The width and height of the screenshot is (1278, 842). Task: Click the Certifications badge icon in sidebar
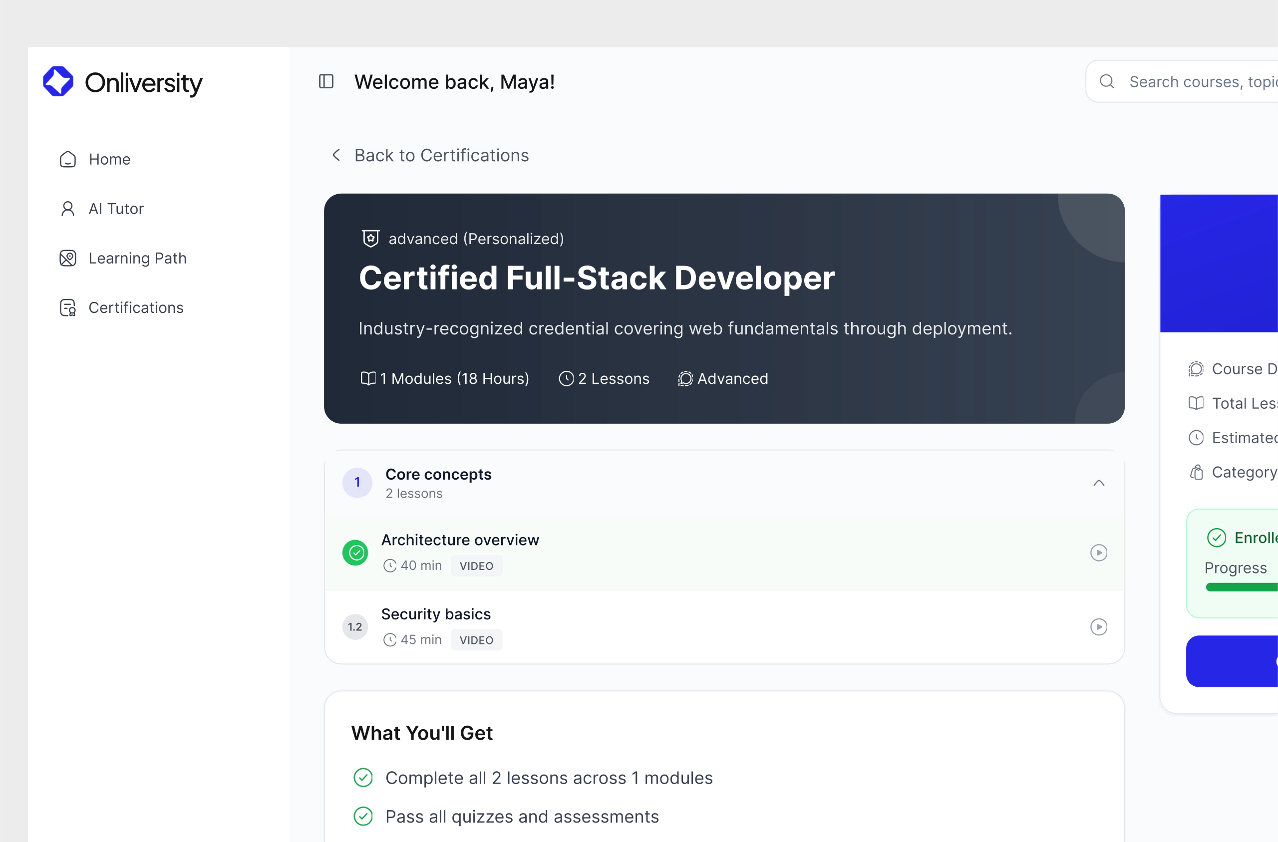pos(67,307)
